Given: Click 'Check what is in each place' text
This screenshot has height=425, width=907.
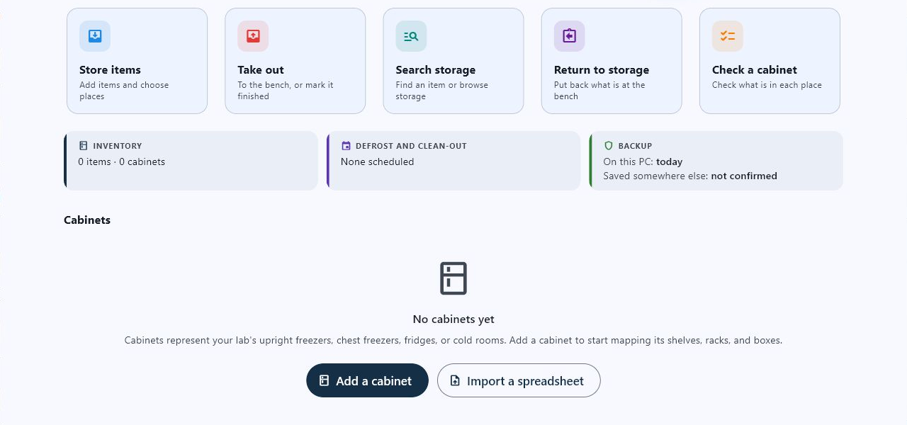Looking at the screenshot, I should click(x=767, y=85).
